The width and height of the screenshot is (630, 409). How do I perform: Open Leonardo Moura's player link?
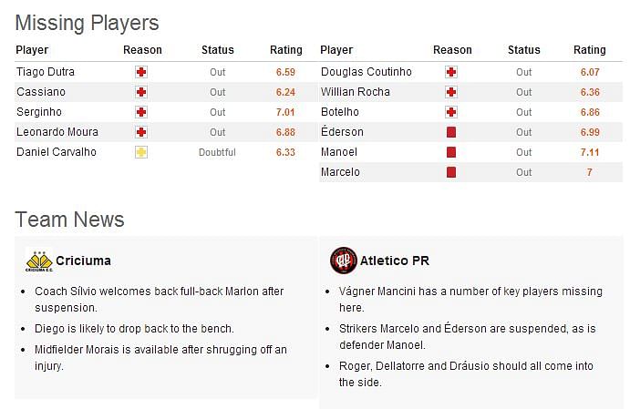pyautogui.click(x=57, y=132)
